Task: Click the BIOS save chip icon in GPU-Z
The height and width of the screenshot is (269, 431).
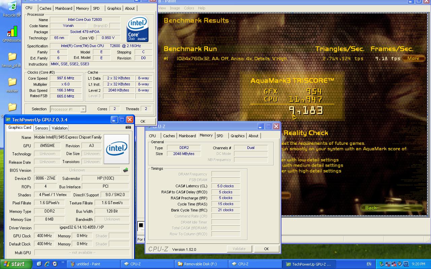Action: [126, 170]
